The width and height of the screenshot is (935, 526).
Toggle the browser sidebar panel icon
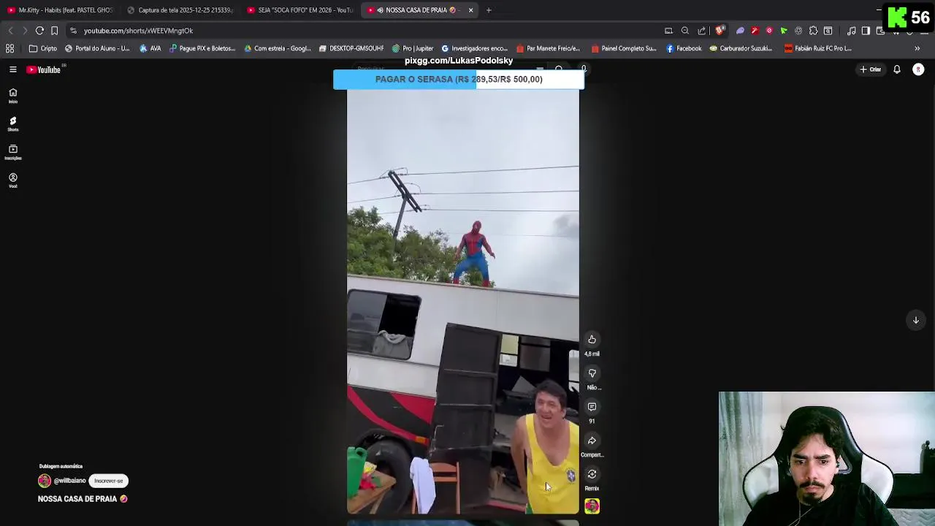click(x=866, y=31)
